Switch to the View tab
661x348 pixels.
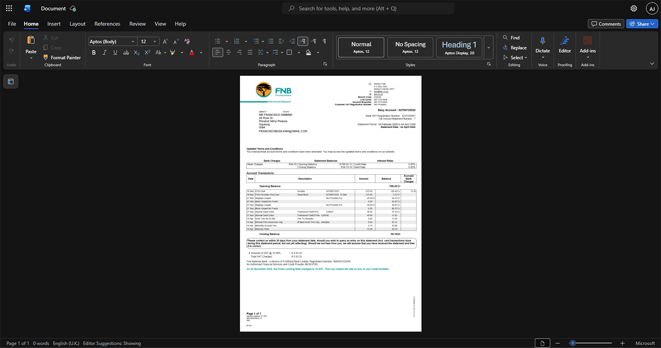coord(160,24)
